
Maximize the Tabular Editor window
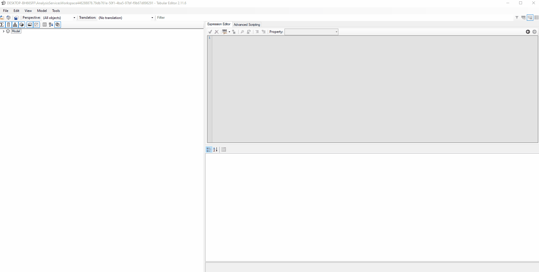click(521, 3)
